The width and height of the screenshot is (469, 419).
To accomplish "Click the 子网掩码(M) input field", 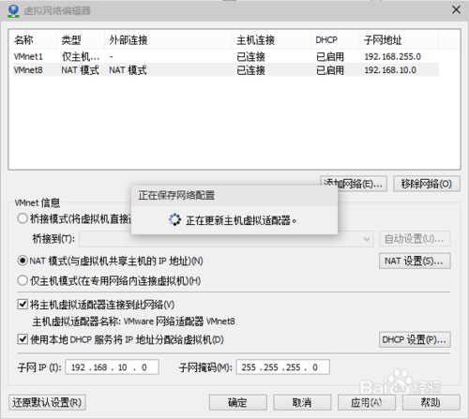I will 283,367.
